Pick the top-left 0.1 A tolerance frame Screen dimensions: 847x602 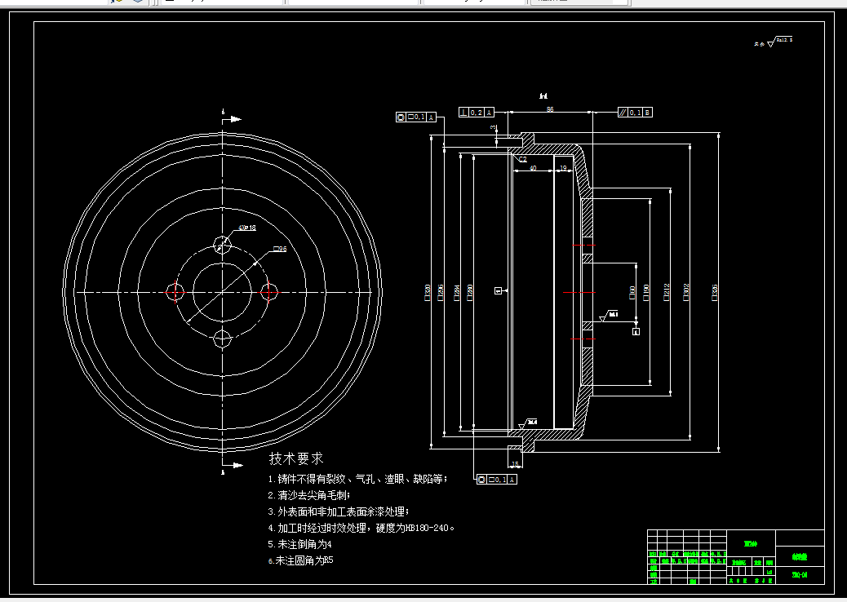coord(416,117)
